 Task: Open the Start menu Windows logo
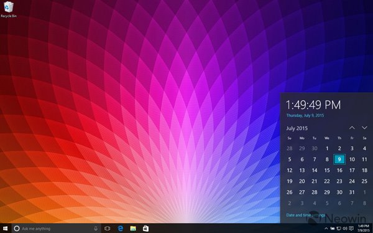(5, 229)
